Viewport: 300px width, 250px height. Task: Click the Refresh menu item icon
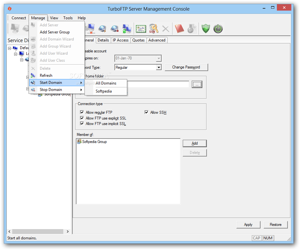(33, 76)
